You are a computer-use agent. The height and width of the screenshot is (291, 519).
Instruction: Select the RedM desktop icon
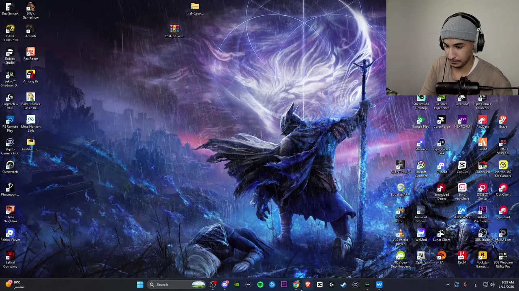pyautogui.click(x=462, y=258)
